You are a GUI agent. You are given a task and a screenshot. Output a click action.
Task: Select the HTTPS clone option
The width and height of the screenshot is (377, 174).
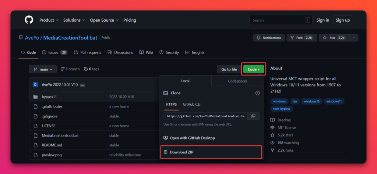tap(171, 104)
